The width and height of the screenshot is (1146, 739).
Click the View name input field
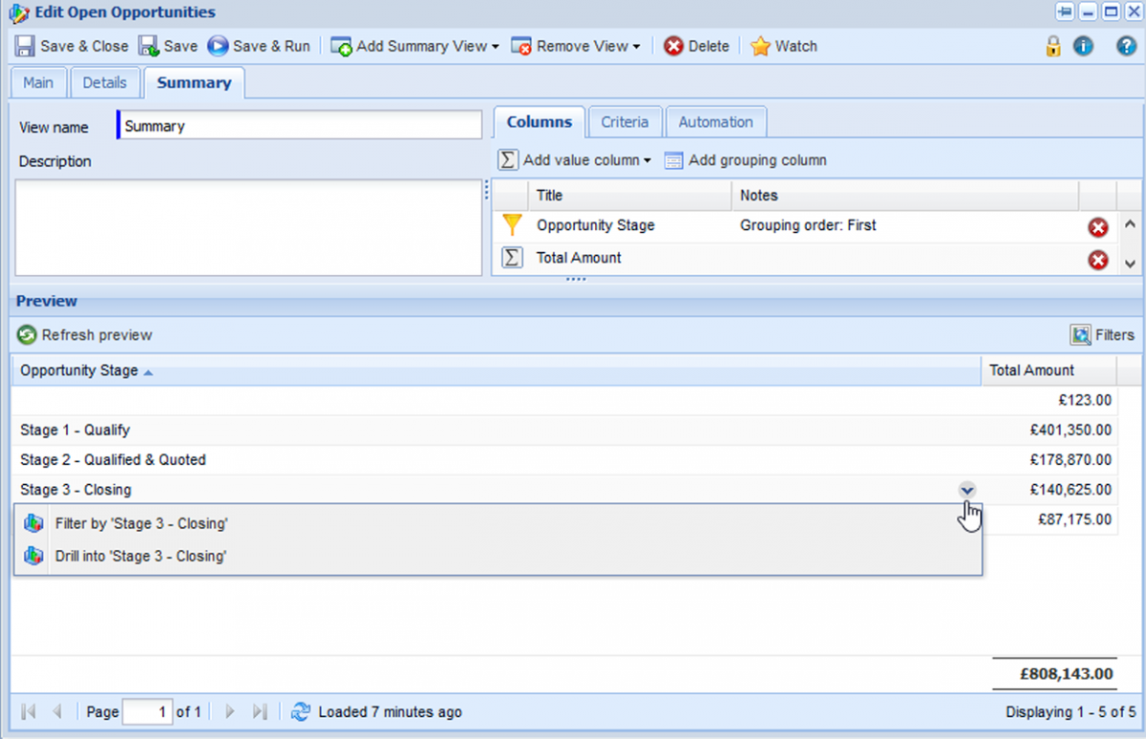pos(301,126)
